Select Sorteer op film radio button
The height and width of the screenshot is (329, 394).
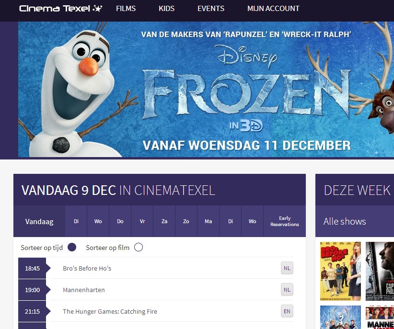click(x=139, y=248)
